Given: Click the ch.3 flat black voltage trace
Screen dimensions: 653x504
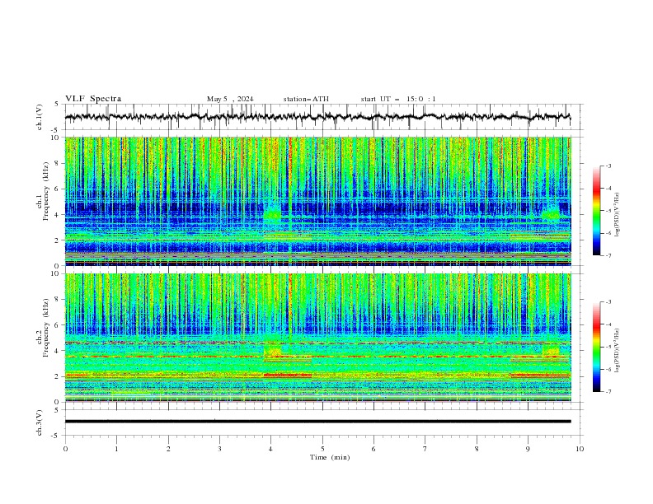Looking at the screenshot, I should [317, 422].
